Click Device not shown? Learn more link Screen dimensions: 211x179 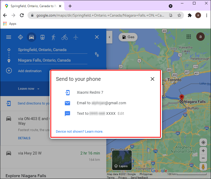click(80, 131)
